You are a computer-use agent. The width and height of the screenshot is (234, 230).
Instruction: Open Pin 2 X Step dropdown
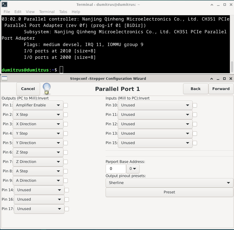point(38,115)
